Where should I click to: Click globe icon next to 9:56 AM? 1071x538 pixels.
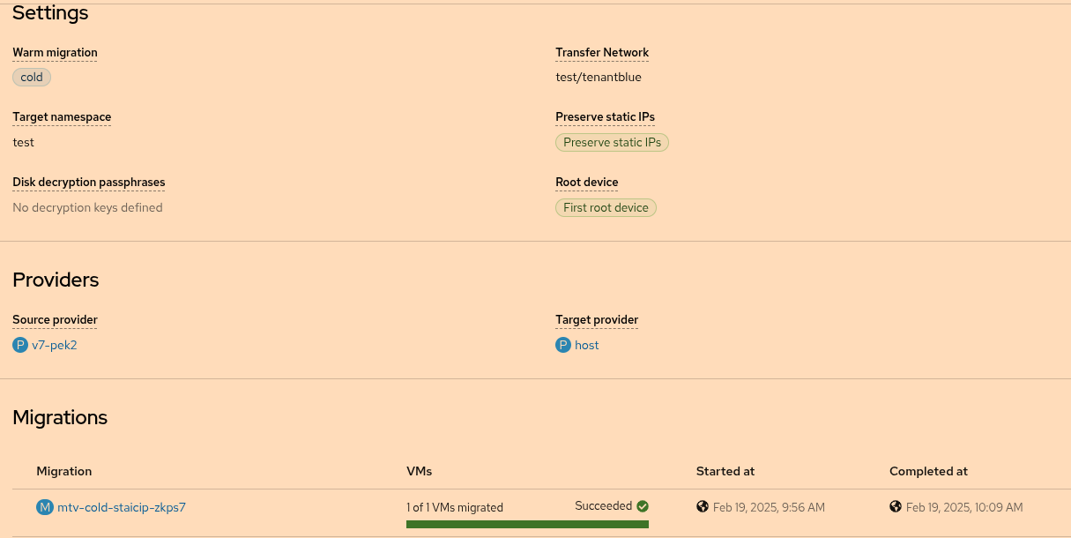(703, 506)
